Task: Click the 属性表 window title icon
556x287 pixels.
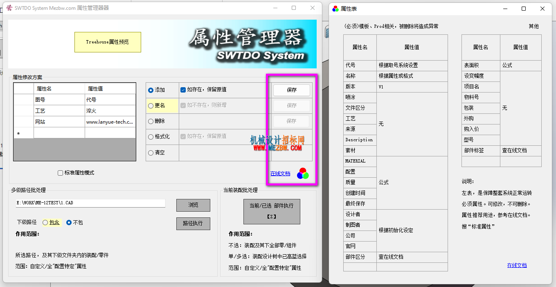Action: (335, 9)
